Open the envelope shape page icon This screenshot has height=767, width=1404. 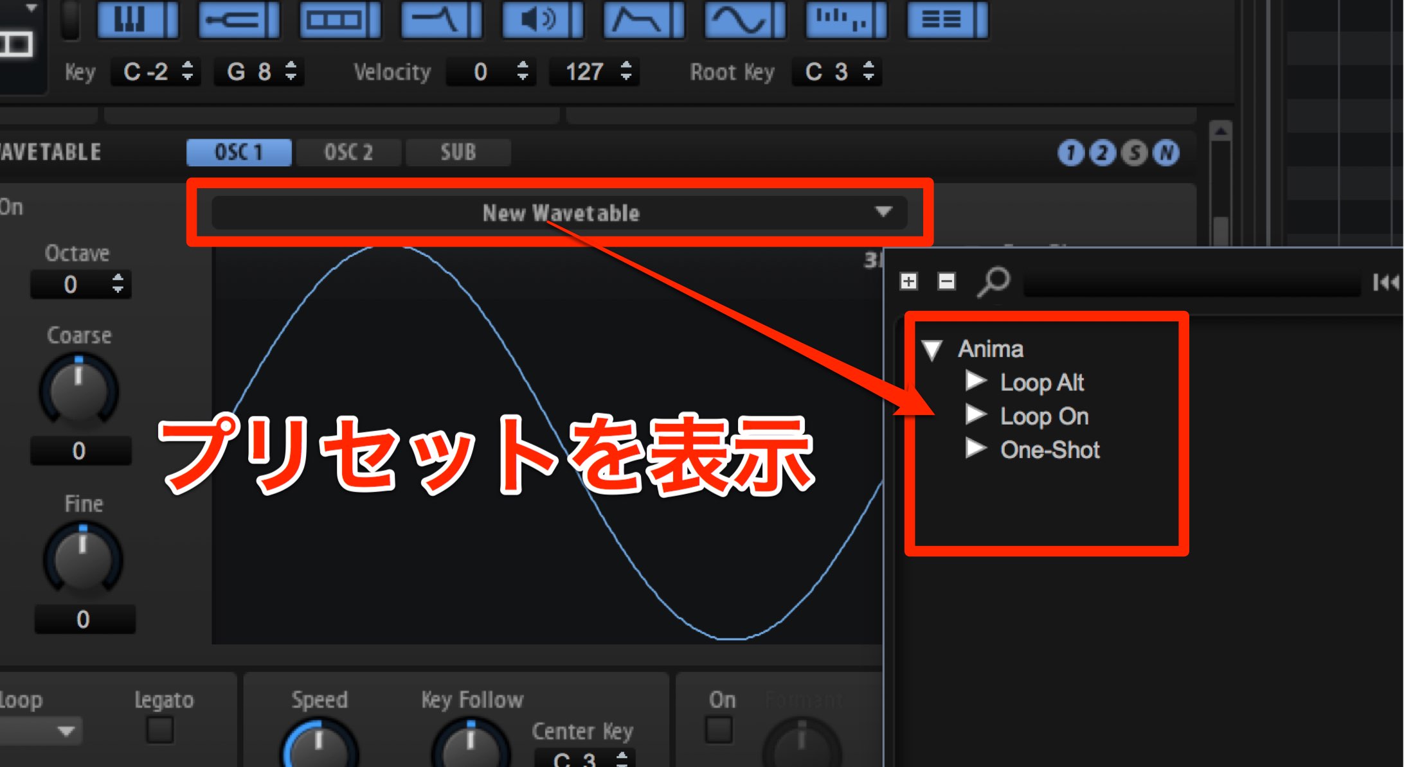tap(643, 19)
